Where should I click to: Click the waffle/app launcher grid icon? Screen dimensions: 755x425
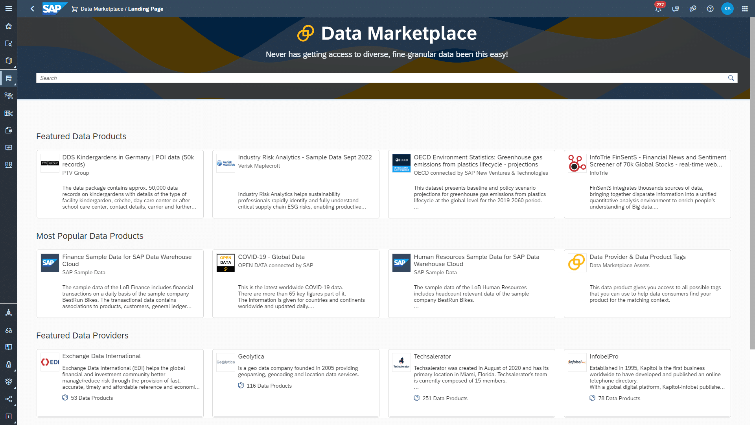(745, 9)
